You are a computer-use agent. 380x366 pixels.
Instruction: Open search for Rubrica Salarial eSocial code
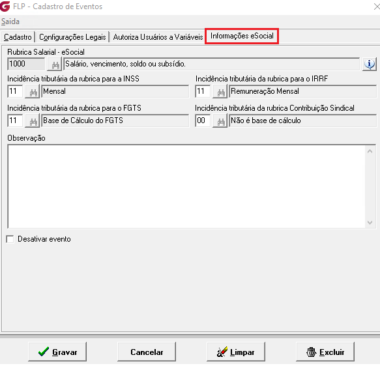pos(55,64)
